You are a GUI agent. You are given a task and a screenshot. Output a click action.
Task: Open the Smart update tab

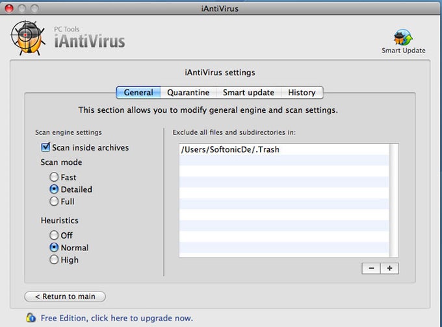[x=248, y=92]
